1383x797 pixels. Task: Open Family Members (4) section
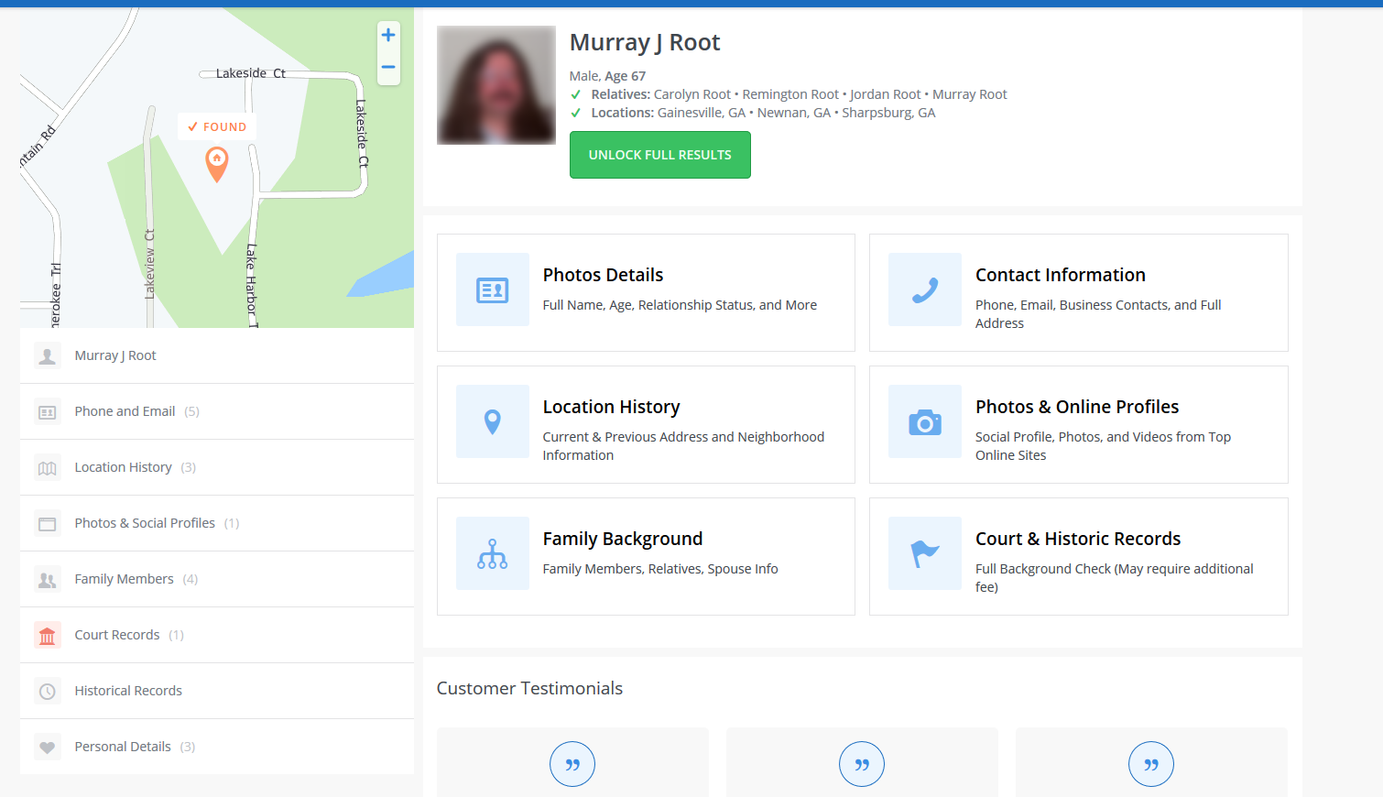click(217, 580)
